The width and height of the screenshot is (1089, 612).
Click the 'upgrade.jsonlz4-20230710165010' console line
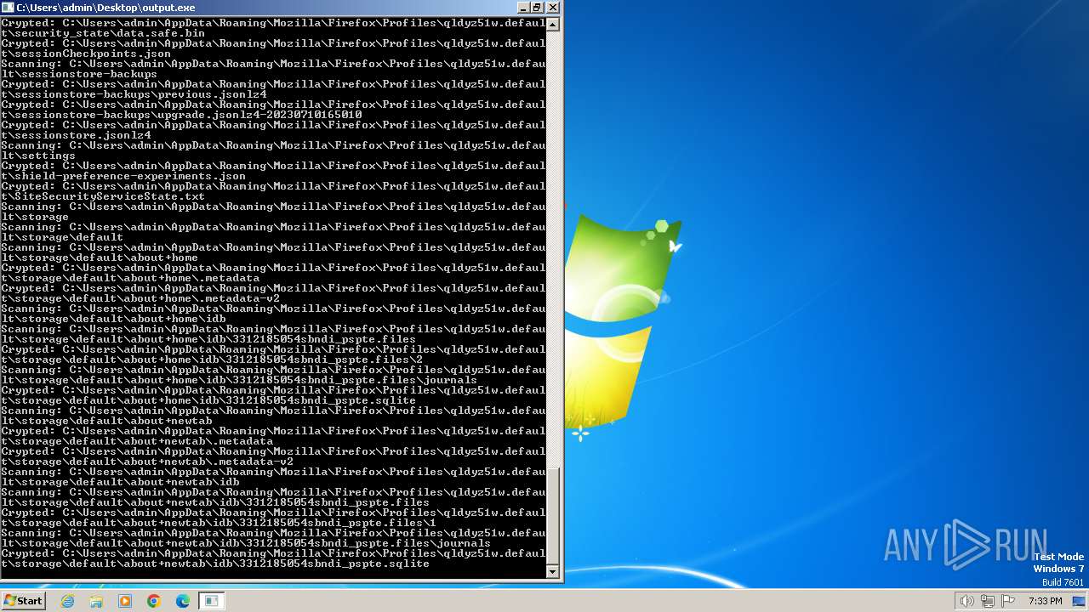181,115
